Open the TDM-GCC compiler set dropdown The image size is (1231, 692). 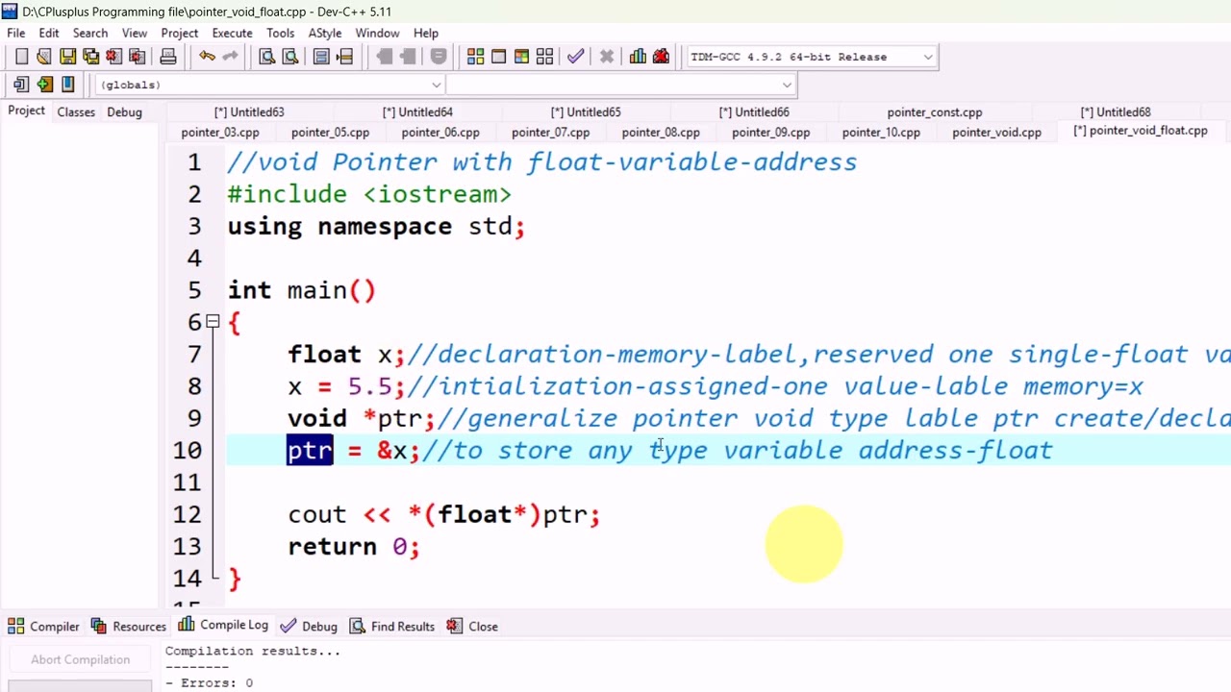click(x=927, y=57)
